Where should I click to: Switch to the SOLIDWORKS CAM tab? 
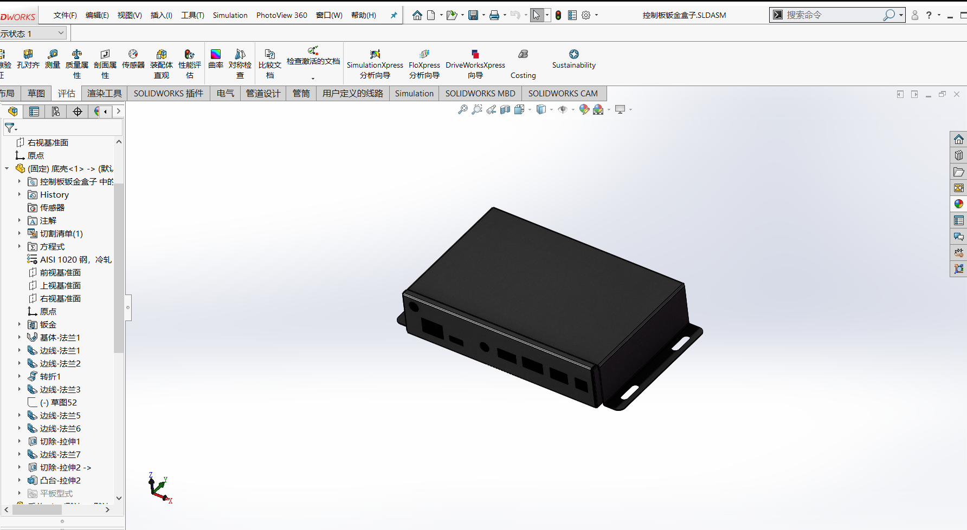563,93
